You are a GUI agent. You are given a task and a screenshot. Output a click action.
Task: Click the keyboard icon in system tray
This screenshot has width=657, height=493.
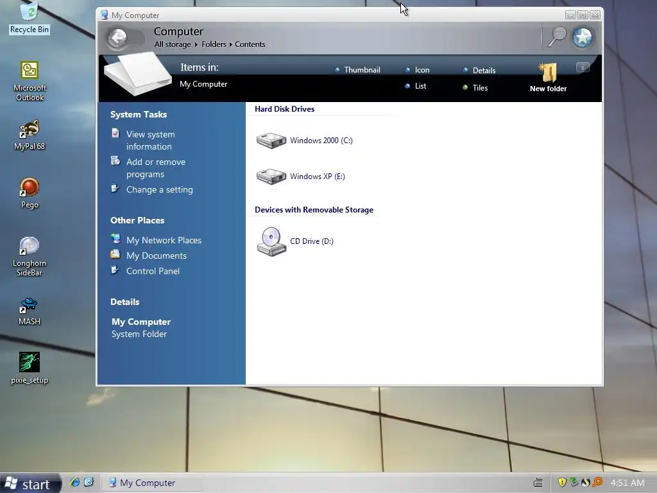point(538,483)
